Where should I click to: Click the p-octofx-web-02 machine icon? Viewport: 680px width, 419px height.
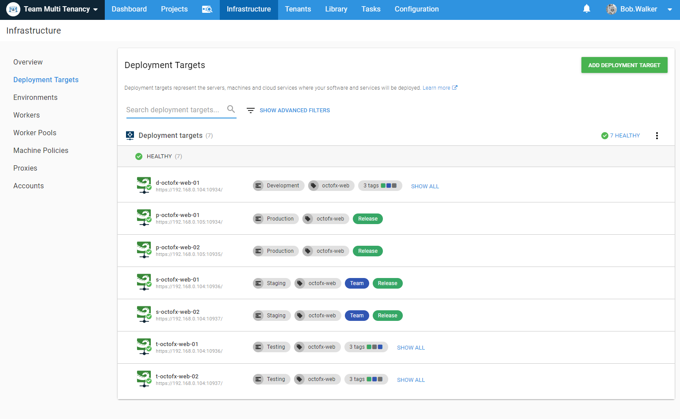144,250
